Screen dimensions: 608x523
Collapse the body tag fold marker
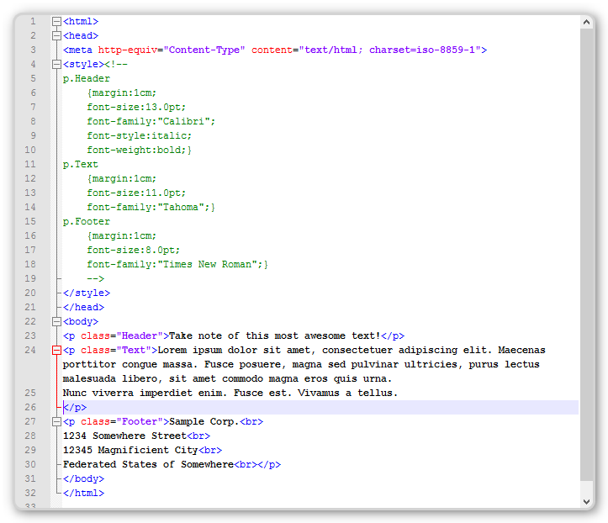(x=56, y=321)
